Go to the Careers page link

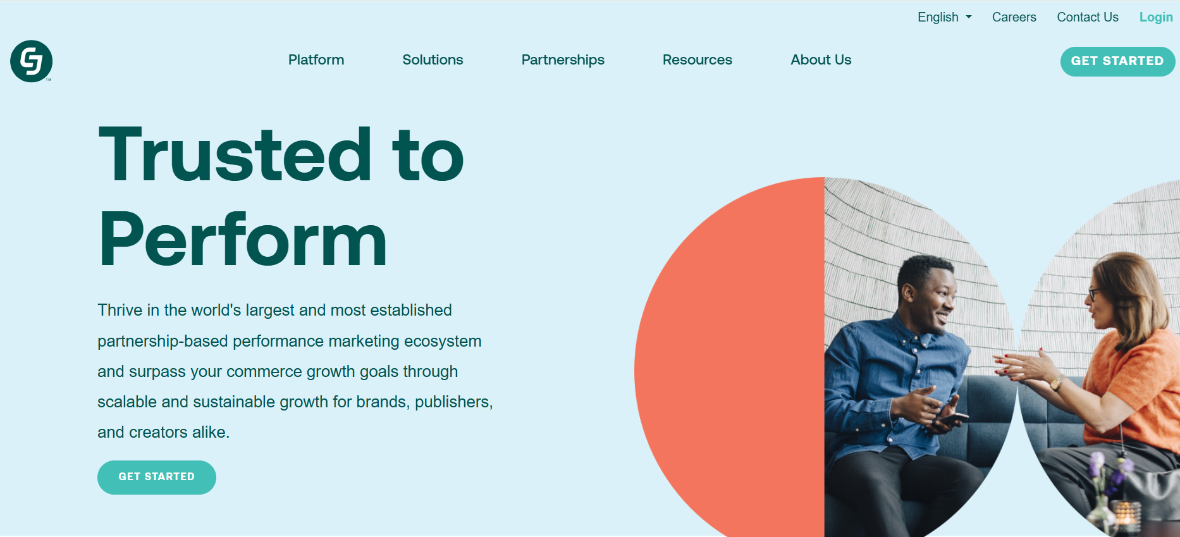tap(1014, 17)
